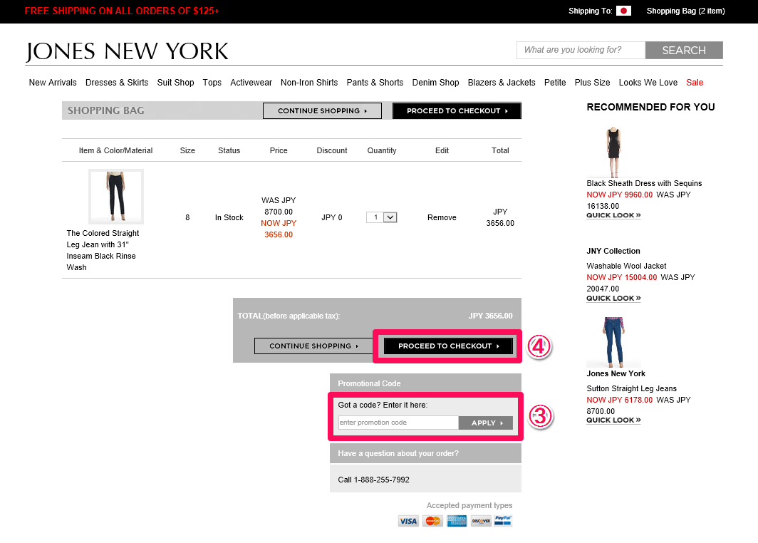Click PROCEED TO CHECKOUT below the total
The image size is (758, 543).
(x=448, y=346)
